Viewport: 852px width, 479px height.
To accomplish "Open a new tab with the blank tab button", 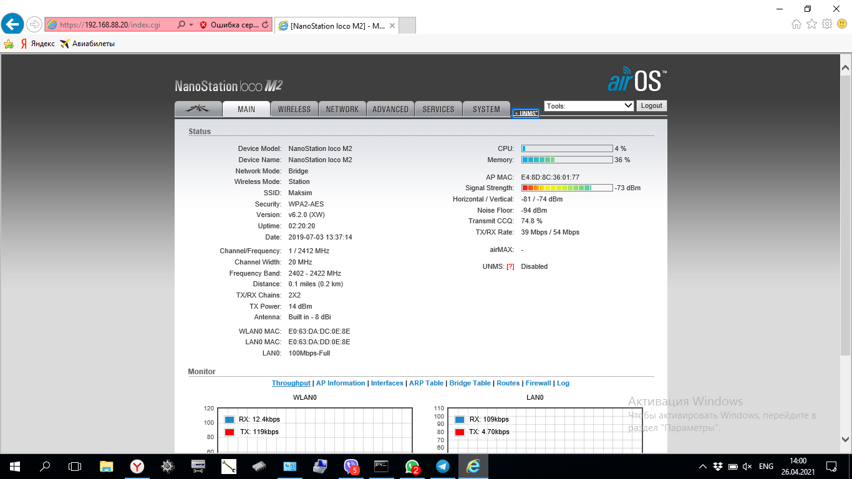I will (407, 26).
